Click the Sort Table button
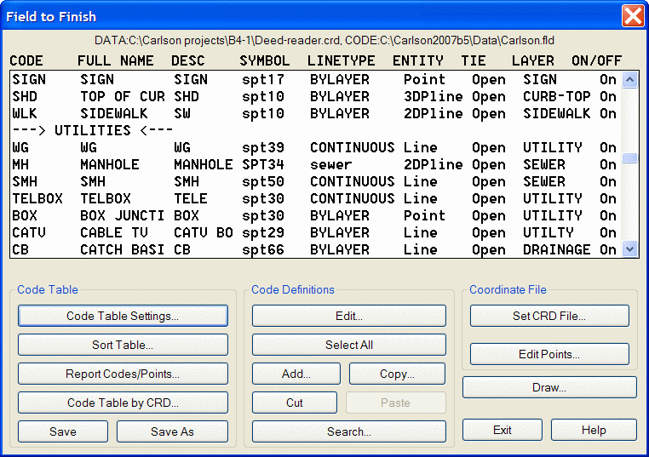The width and height of the screenshot is (649, 457). click(x=123, y=345)
